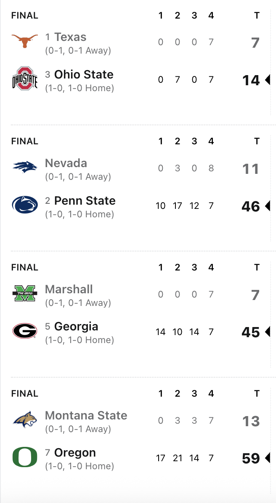Open the Ohio State team link
Viewport: 276px width, 503px height.
coord(84,75)
